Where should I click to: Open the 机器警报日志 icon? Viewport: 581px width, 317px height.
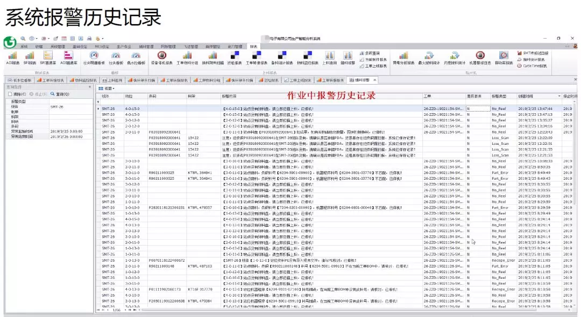[480, 57]
